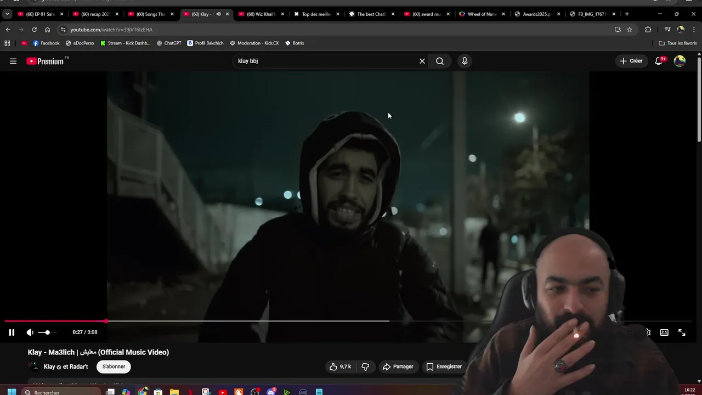The width and height of the screenshot is (702, 395).
Task: Mute the tab via its audio icon
Action: tap(218, 14)
